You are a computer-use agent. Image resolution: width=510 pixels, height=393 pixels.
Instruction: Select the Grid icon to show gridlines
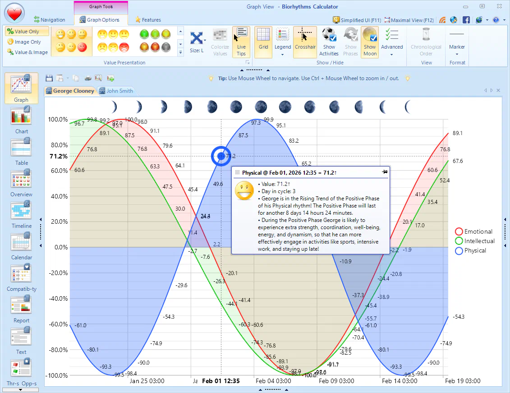(x=263, y=41)
